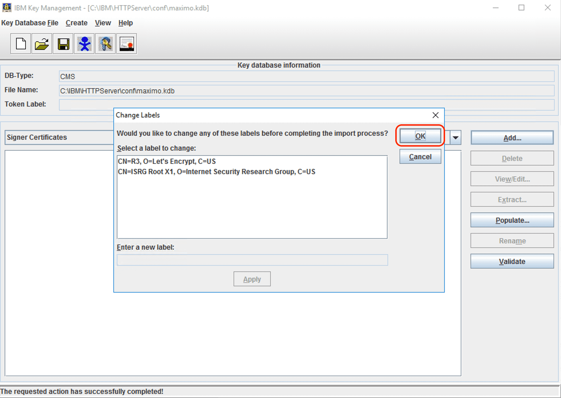Open the Key Database File menu

[30, 23]
